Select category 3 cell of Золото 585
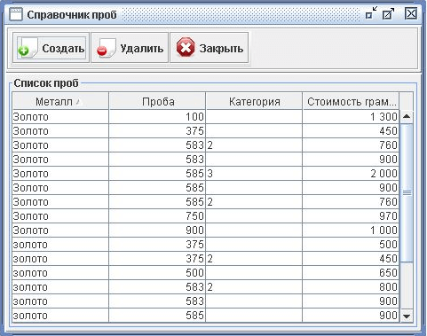 (x=254, y=174)
